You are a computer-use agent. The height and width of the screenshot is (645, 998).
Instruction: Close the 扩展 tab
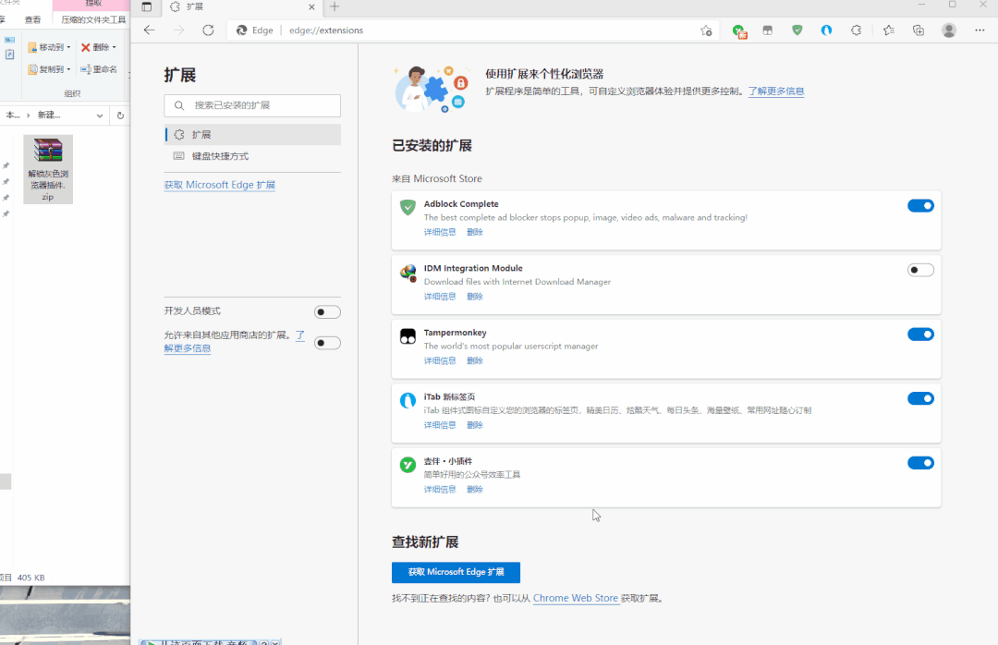[311, 7]
